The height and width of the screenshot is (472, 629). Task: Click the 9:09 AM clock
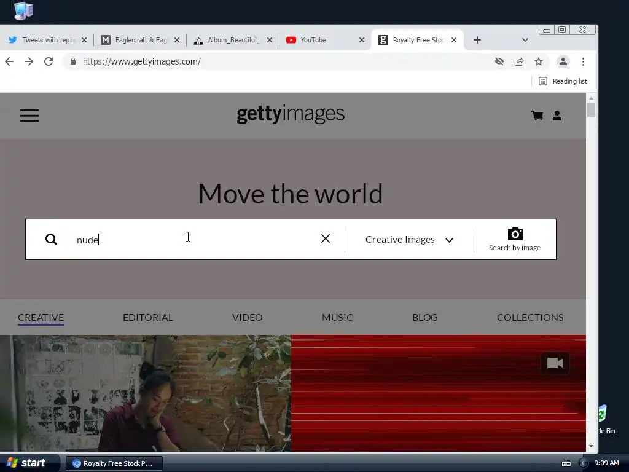(x=606, y=463)
